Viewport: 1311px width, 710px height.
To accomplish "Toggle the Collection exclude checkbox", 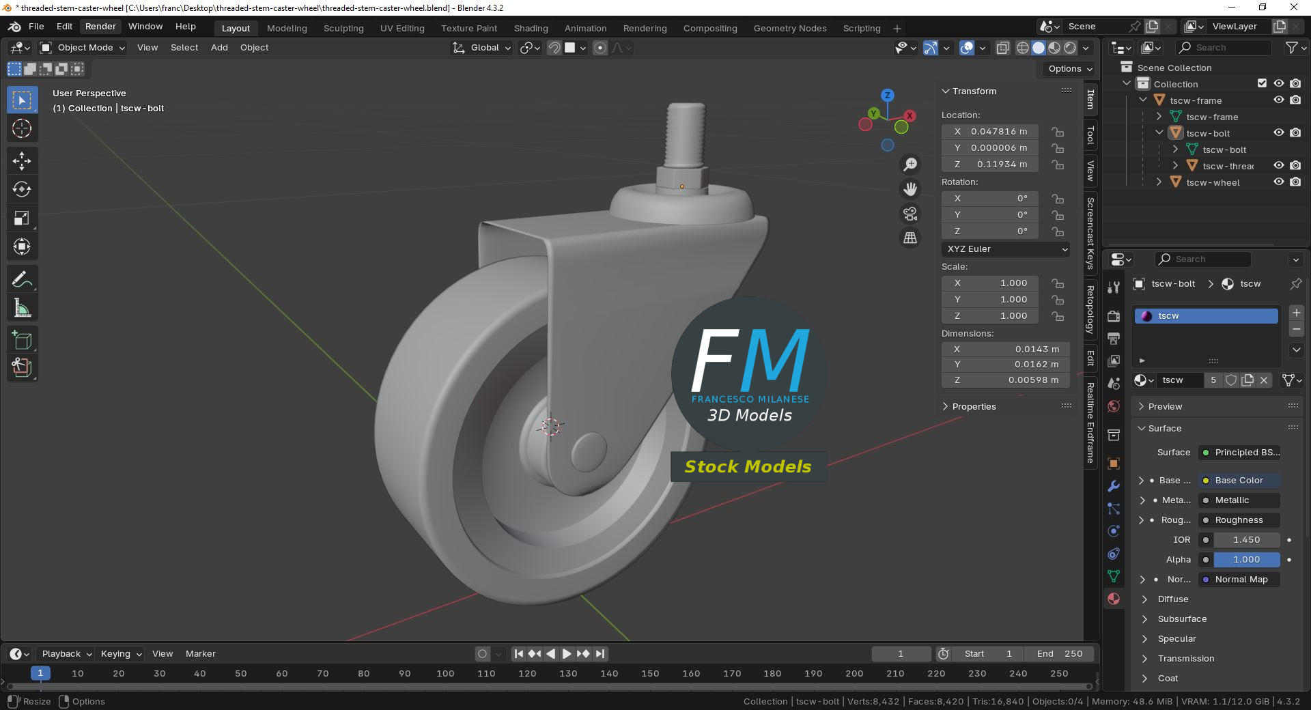I will point(1262,83).
